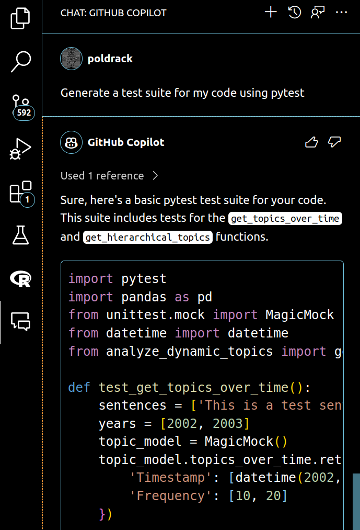Viewport: 360px width, 530px height.
Task: Expand the Used 1 reference section
Action: pos(109,176)
